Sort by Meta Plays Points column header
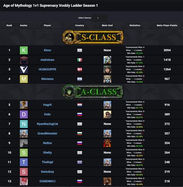The width and height of the screenshot is (183, 187). point(167,26)
